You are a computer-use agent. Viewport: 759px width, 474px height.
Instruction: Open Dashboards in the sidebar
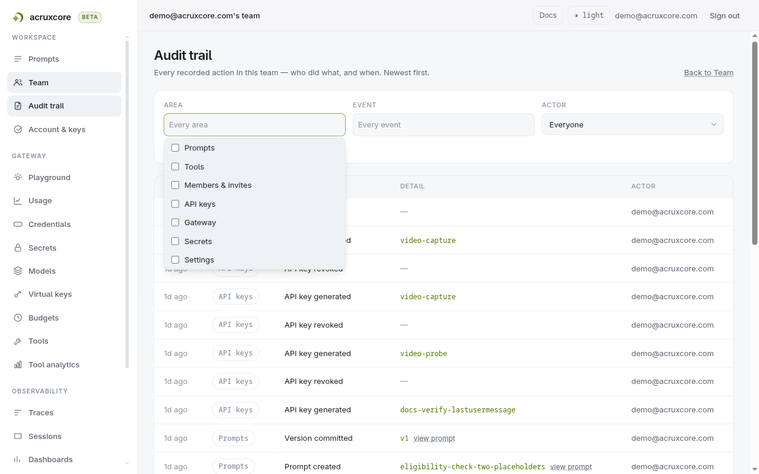click(64, 460)
